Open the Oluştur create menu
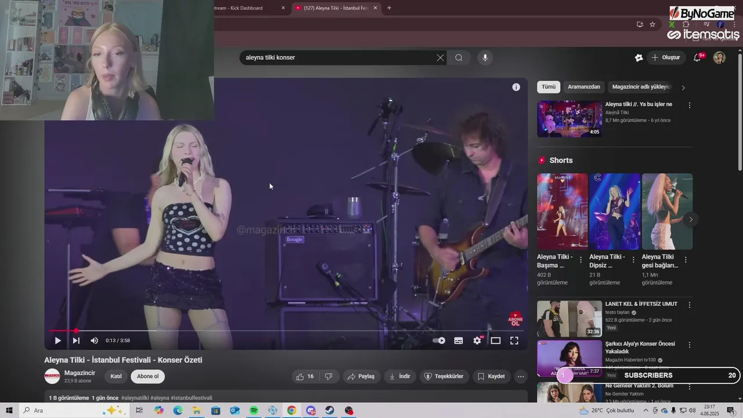Screen dimensions: 743x418 click(666, 57)
